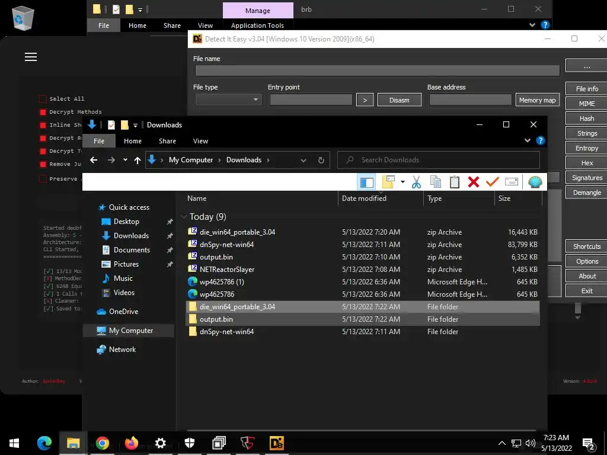
Task: Click the Options button in Detect It Easy
Action: point(586,261)
